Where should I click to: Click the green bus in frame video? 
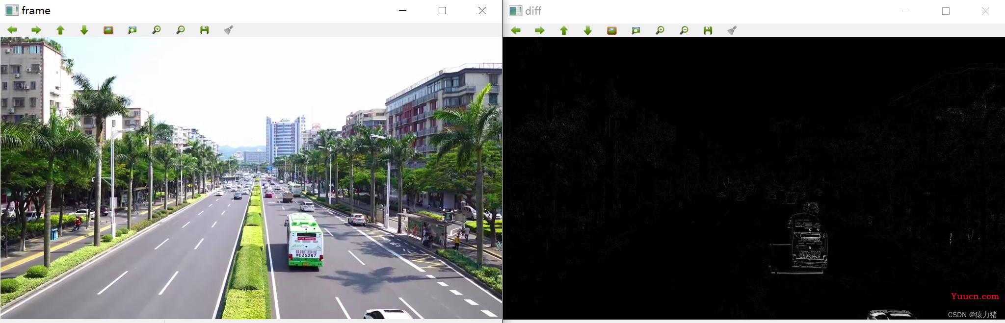click(x=305, y=240)
